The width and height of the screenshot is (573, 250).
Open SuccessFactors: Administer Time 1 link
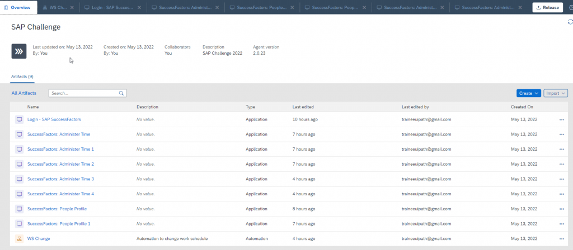pyautogui.click(x=60, y=149)
